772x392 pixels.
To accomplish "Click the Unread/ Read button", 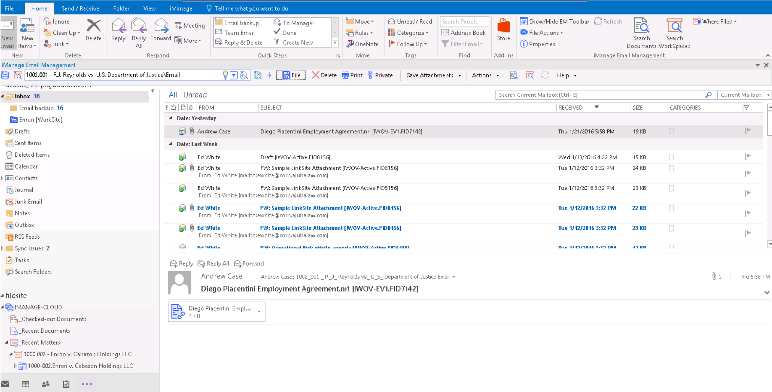I will [410, 21].
